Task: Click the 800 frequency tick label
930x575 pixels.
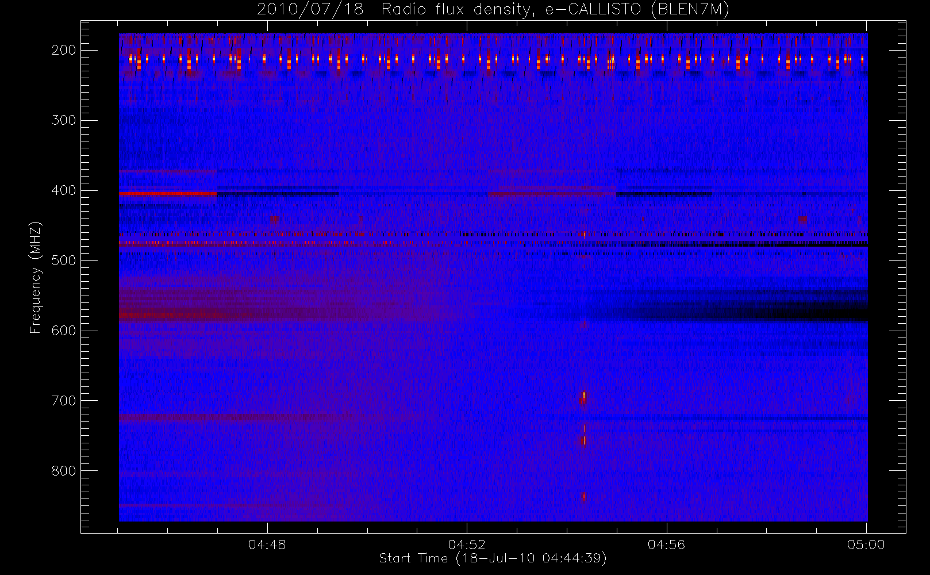Action: tap(64, 471)
